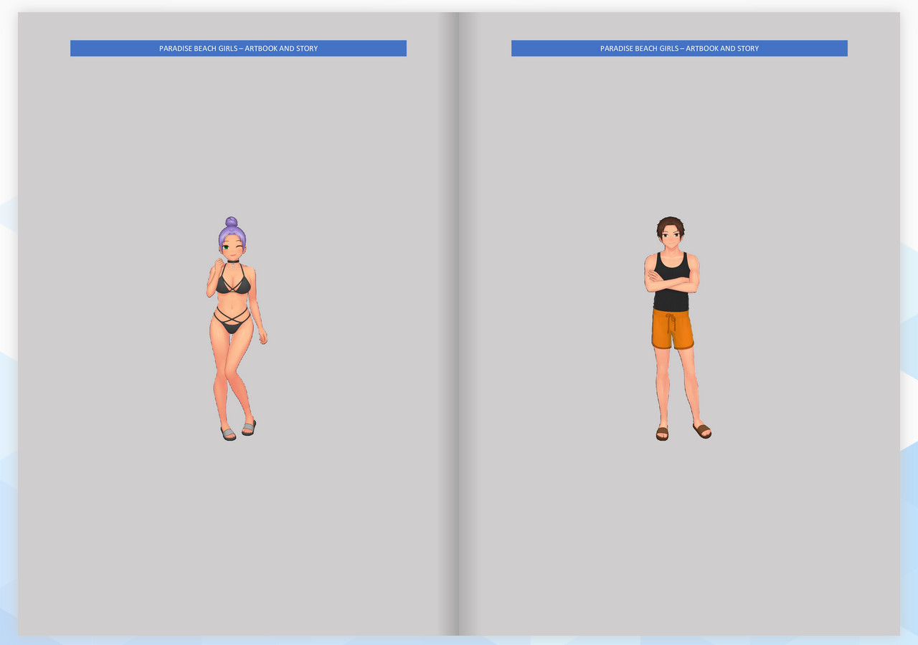This screenshot has width=918, height=645.
Task: Click the man's crossed arms
Action: pos(671,280)
